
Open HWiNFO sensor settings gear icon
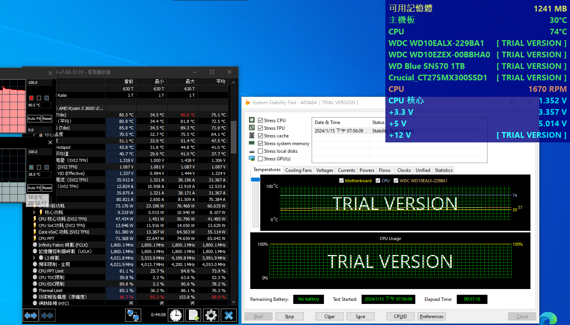(211, 315)
